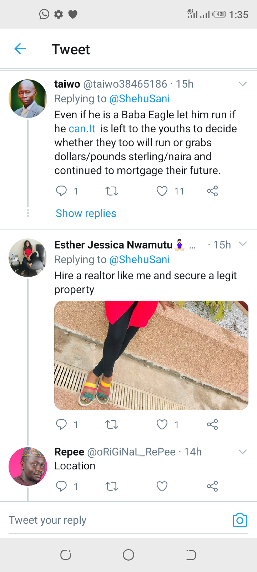The height and width of the screenshot is (572, 257).
Task: Open taiwo's profile picture
Action: tap(28, 99)
